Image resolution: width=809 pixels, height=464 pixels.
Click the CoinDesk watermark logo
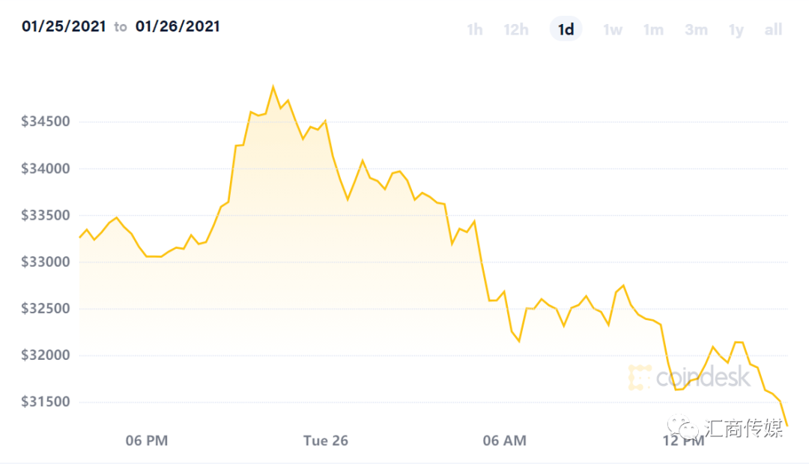tap(689, 377)
